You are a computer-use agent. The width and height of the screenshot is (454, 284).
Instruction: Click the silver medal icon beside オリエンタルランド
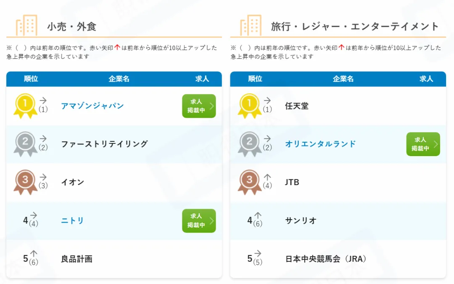[249, 144]
